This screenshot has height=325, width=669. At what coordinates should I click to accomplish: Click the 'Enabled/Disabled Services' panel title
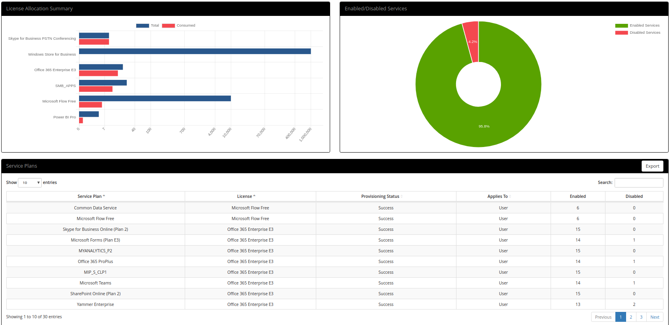click(376, 8)
